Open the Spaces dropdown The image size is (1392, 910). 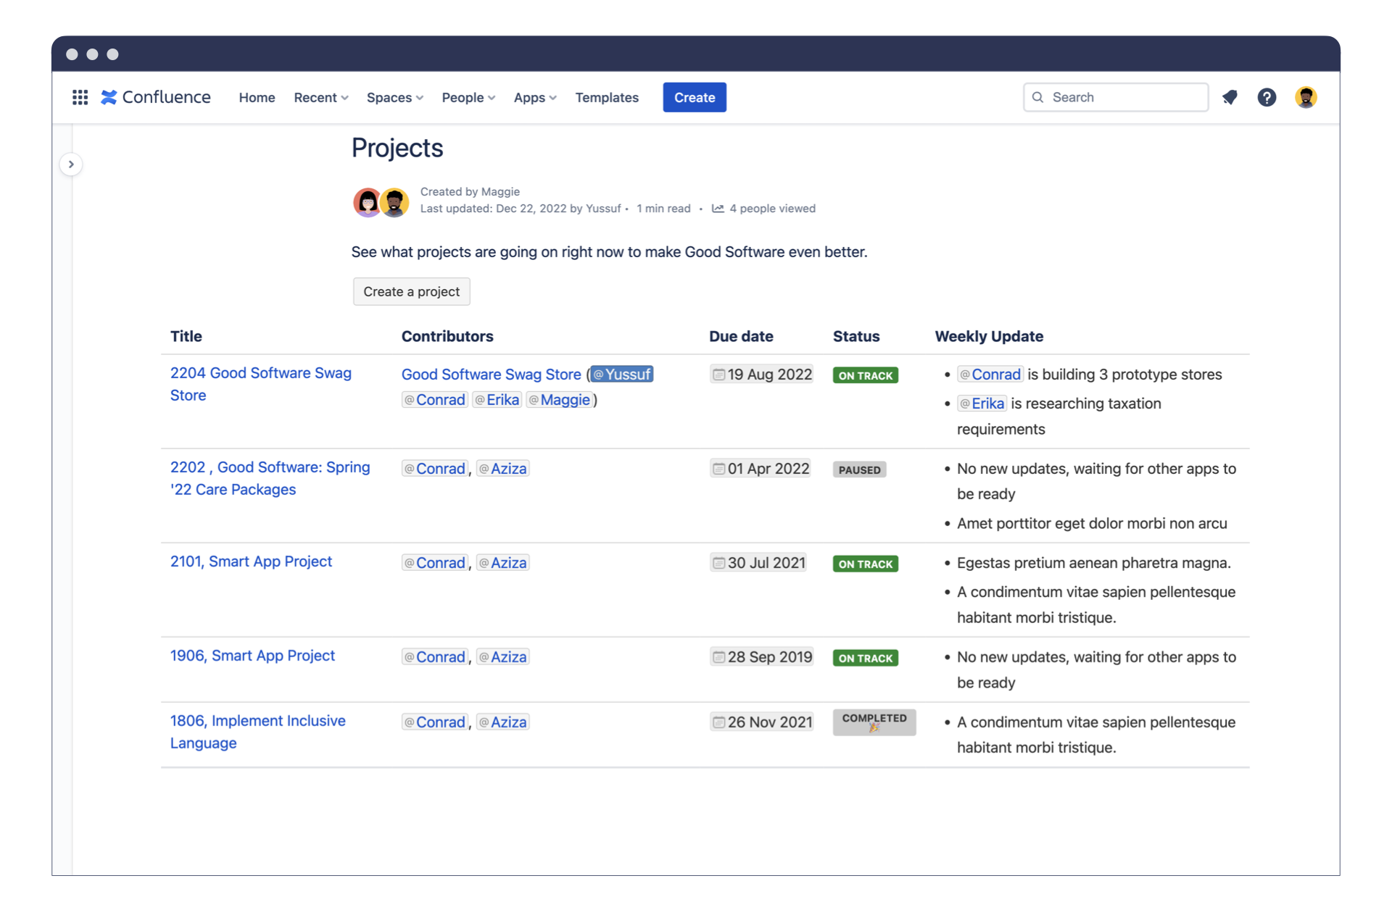[x=395, y=97]
